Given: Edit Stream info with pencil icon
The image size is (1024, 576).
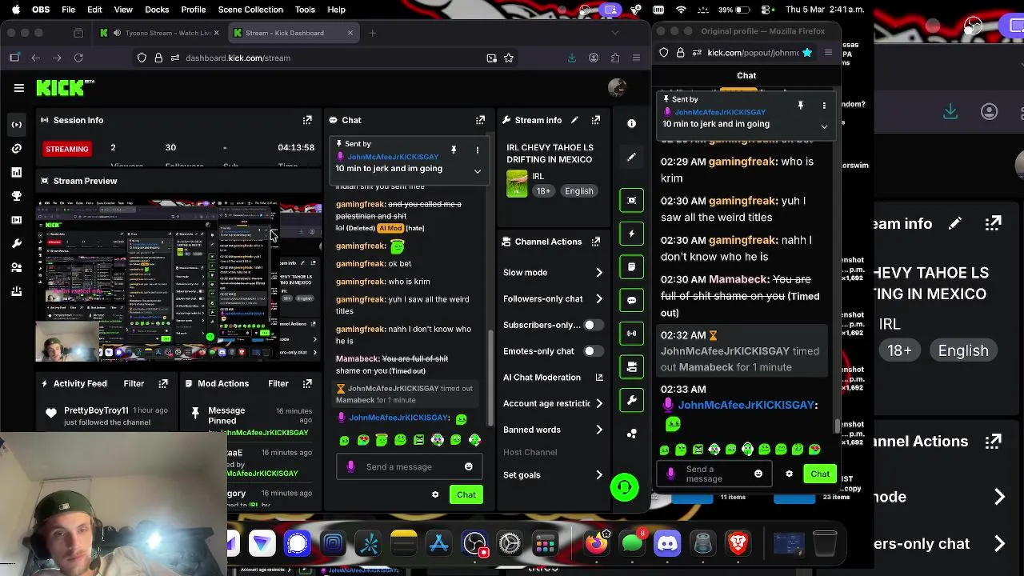Looking at the screenshot, I should [574, 120].
